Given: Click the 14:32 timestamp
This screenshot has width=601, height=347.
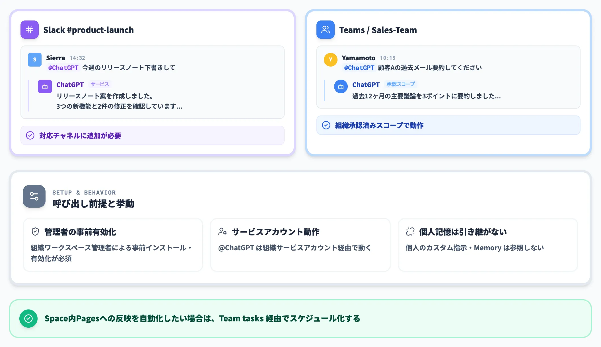Looking at the screenshot, I should click(77, 58).
